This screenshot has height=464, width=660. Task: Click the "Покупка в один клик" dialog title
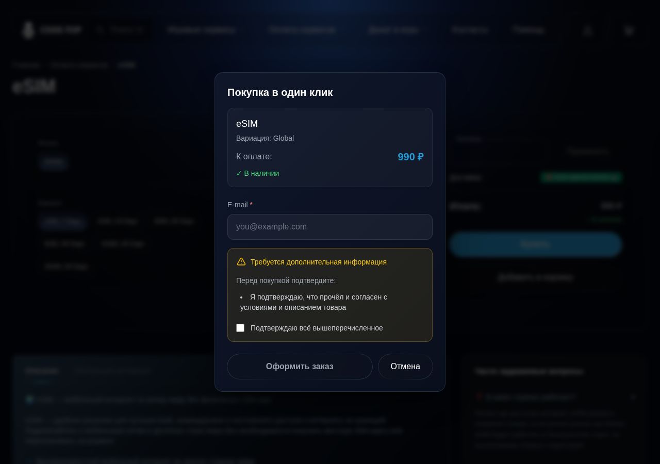280,92
